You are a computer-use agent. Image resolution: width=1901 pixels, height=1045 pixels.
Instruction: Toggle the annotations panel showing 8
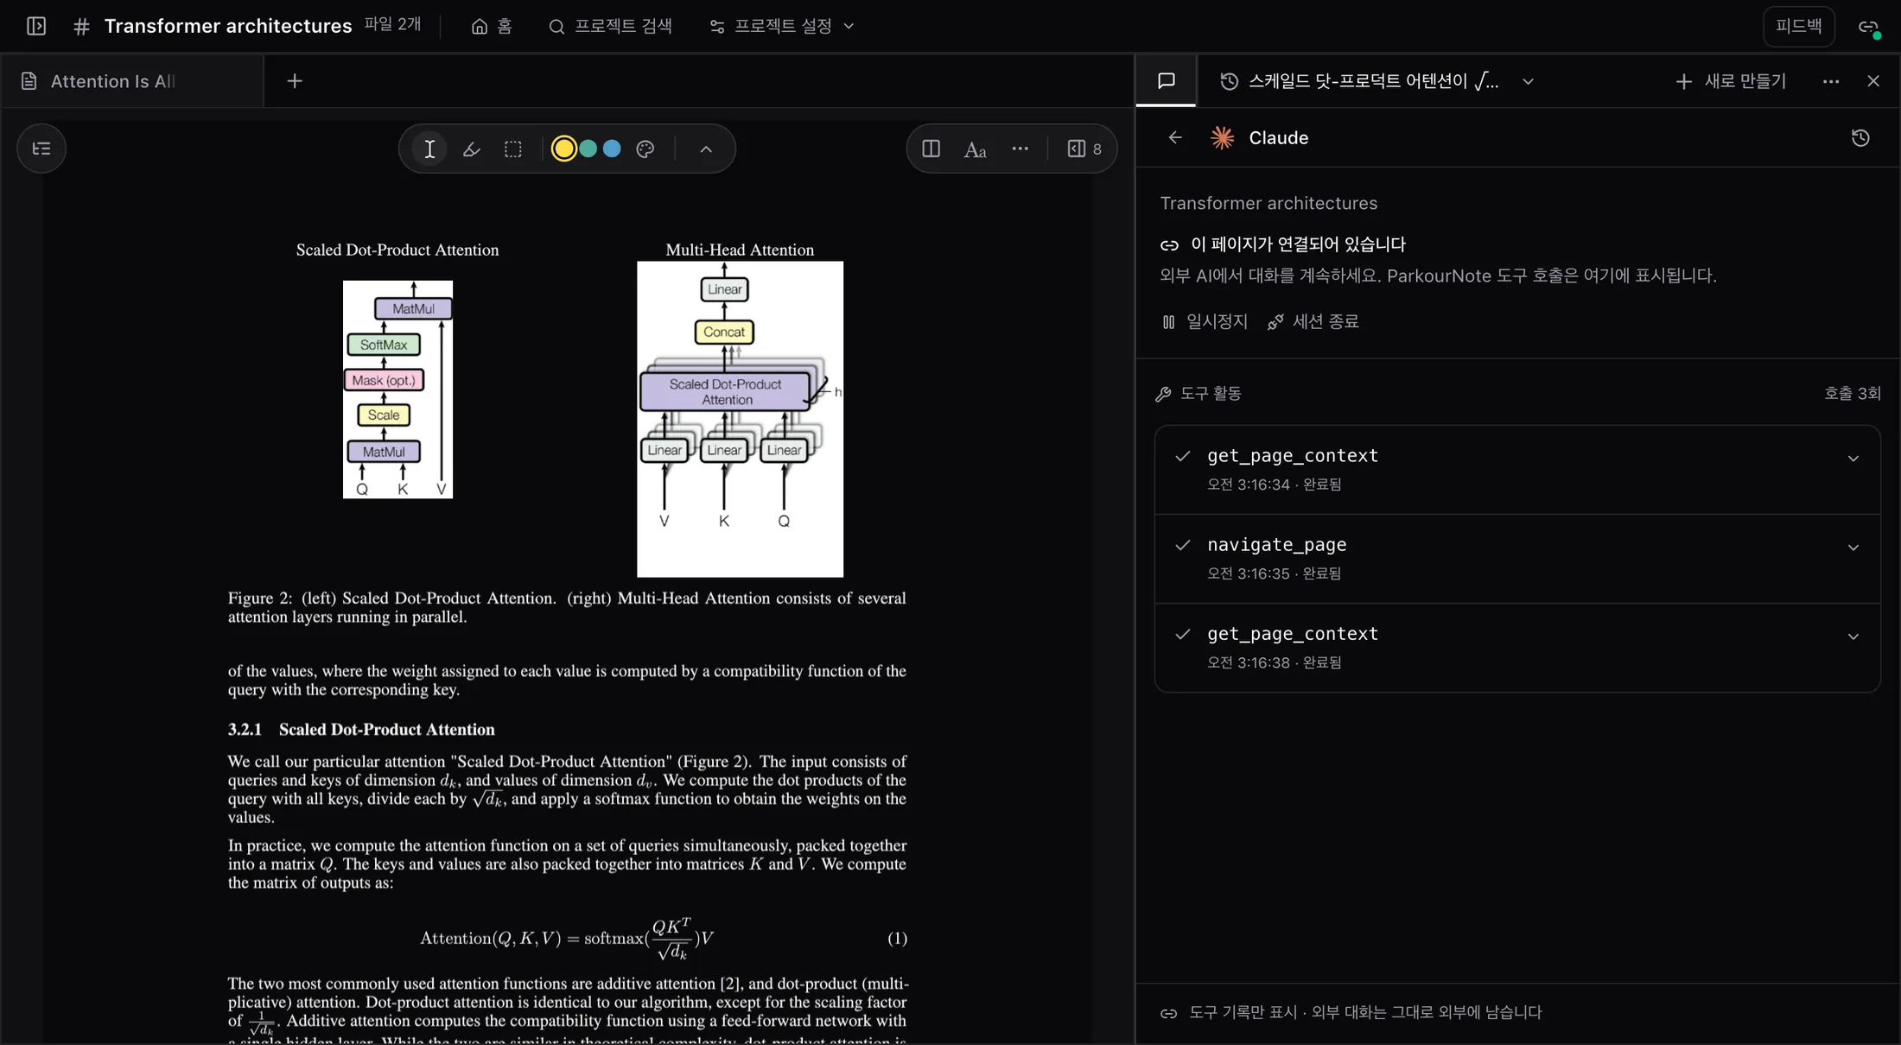pos(1084,149)
